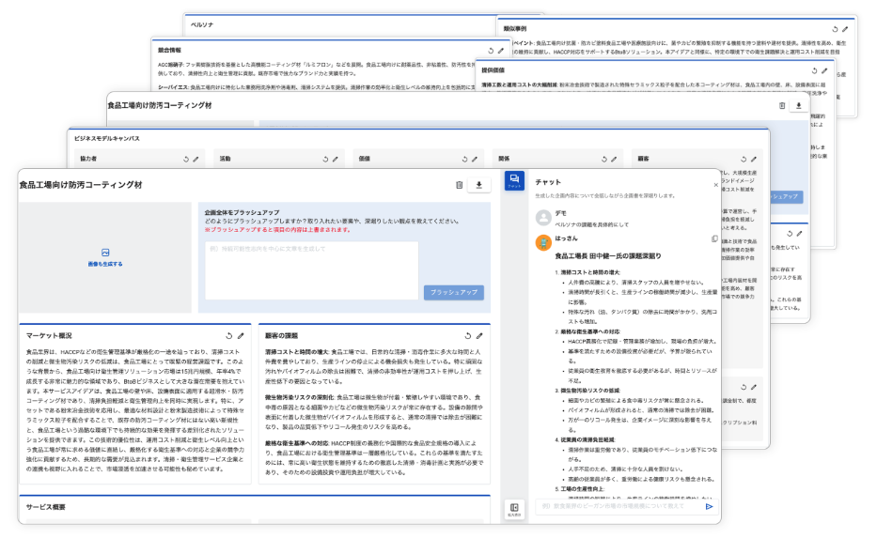The height and width of the screenshot is (538, 877).
Task: Close the チャット panel
Action: pos(715,185)
